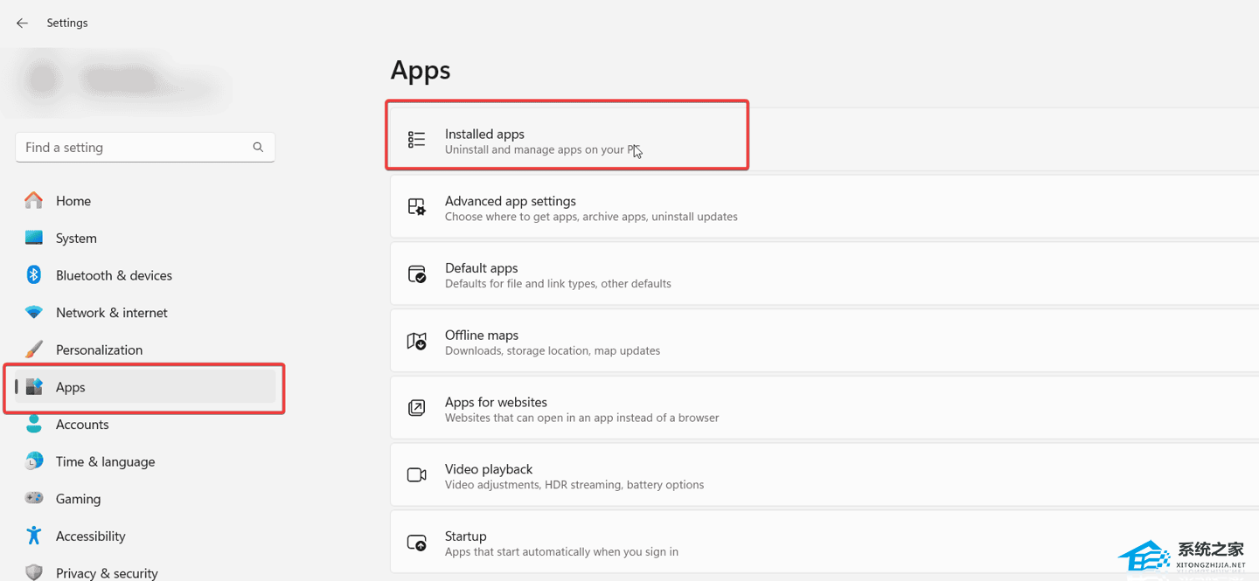This screenshot has width=1259, height=581.
Task: Open Personalization settings
Action: click(99, 349)
